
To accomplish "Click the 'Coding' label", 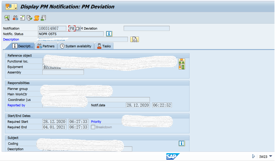I will [13, 144].
